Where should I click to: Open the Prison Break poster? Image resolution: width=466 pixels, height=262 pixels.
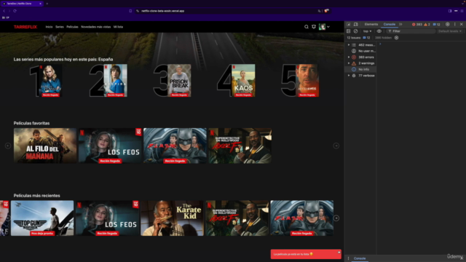coord(179,81)
